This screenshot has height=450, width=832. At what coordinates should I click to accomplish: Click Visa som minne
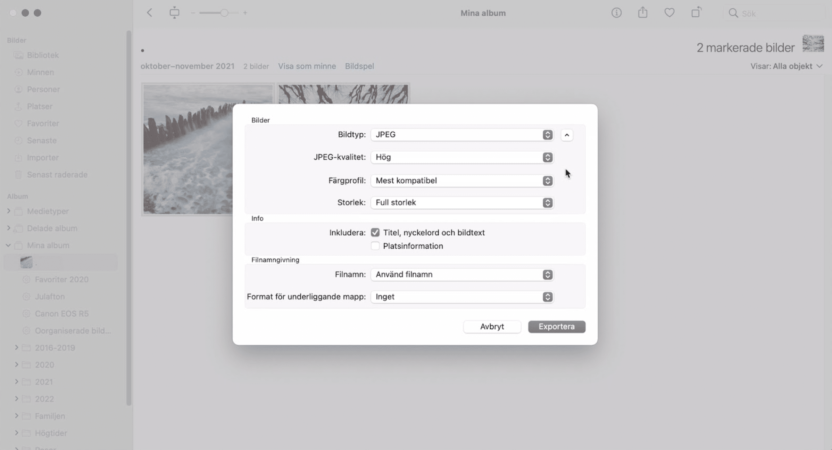[x=307, y=66]
